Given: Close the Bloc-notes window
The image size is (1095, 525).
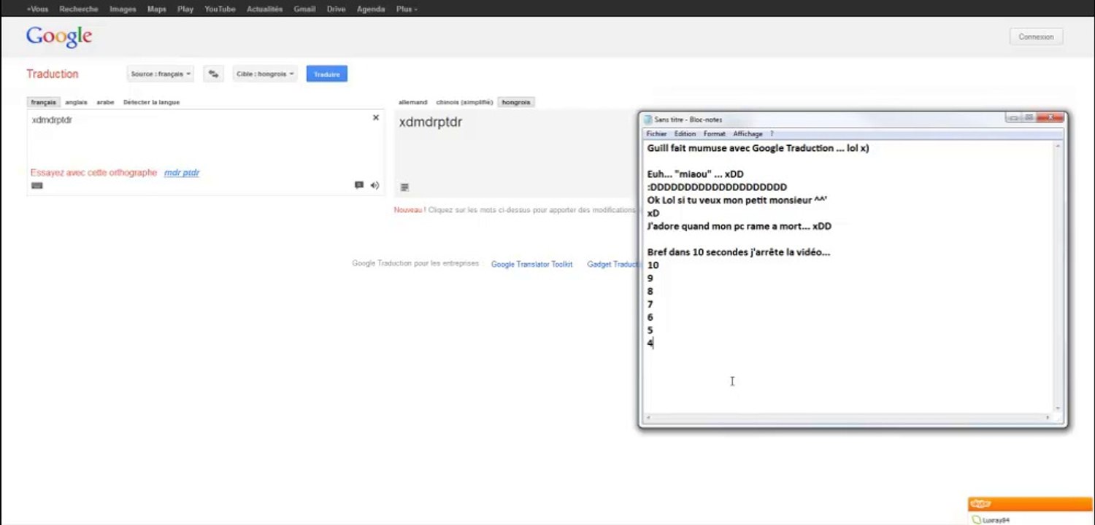Looking at the screenshot, I should click(1049, 117).
